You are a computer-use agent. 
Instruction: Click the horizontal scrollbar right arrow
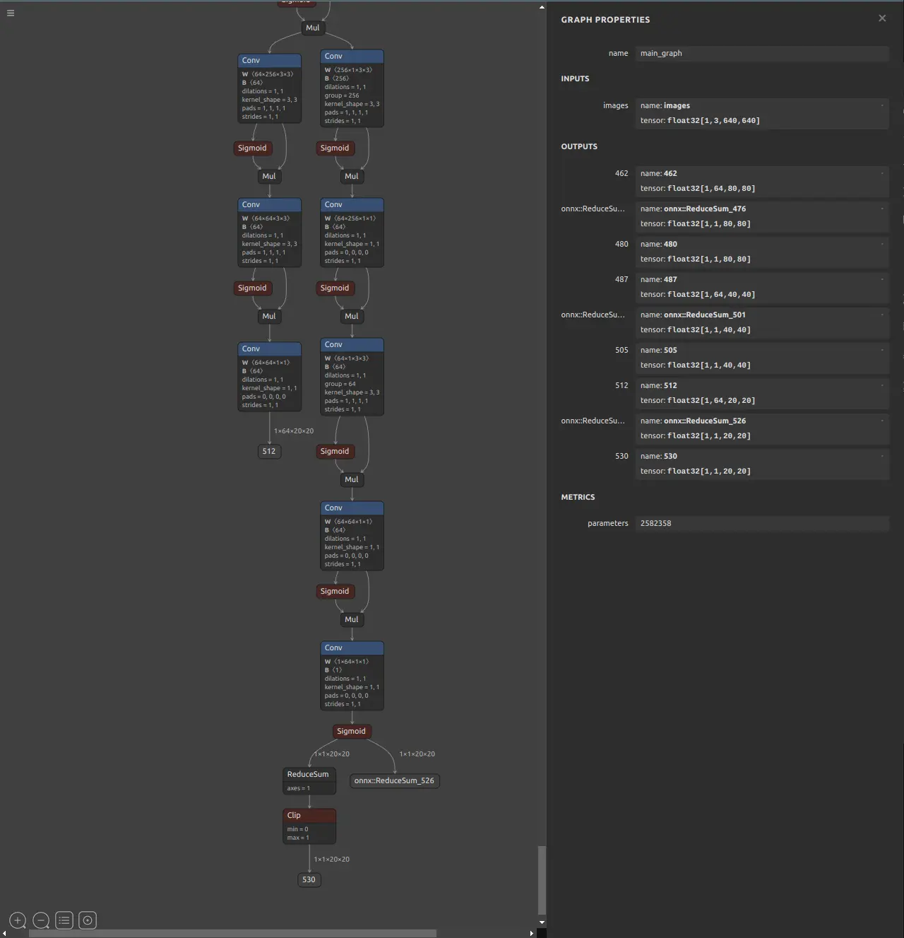click(x=532, y=933)
